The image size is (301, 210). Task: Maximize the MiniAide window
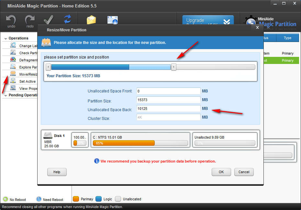(x=284, y=3)
